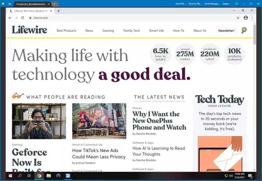Viewport: 262px width, 181px height.
Task: Click Send File in the viewer toolbar
Action: 181,4
